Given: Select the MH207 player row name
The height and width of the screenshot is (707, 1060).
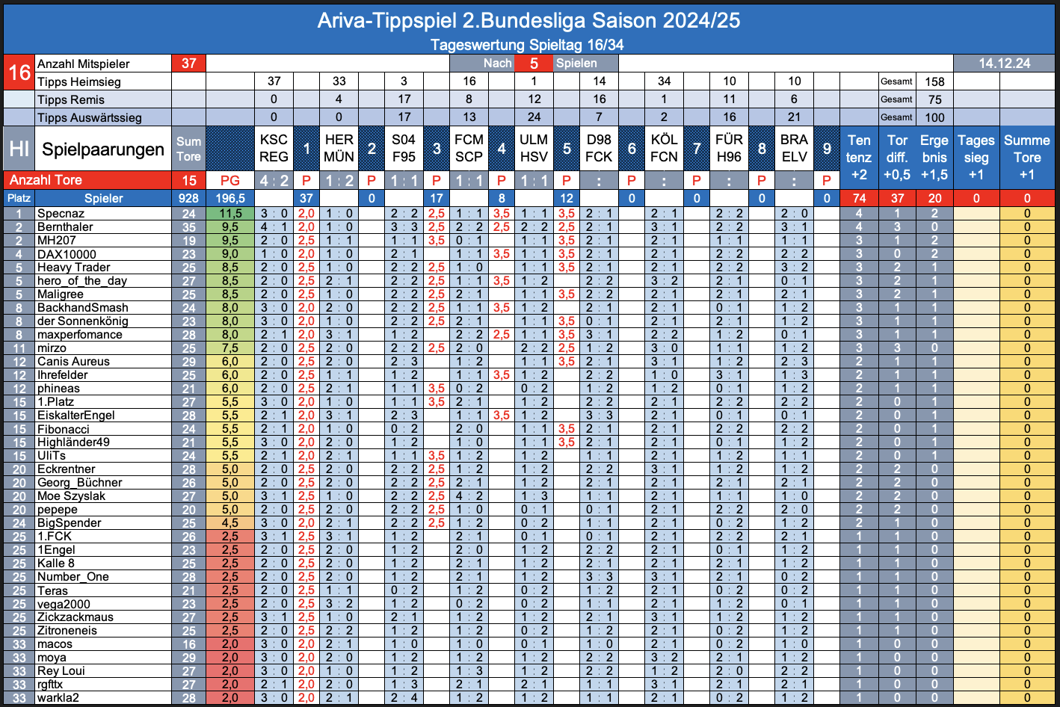Looking at the screenshot, I should point(103,241).
